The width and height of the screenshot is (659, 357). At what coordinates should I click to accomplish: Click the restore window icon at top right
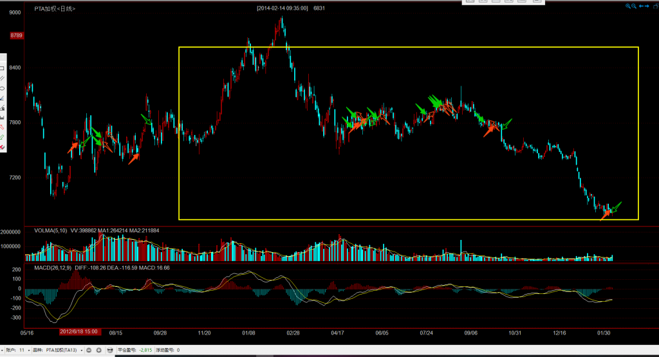[x=654, y=6]
